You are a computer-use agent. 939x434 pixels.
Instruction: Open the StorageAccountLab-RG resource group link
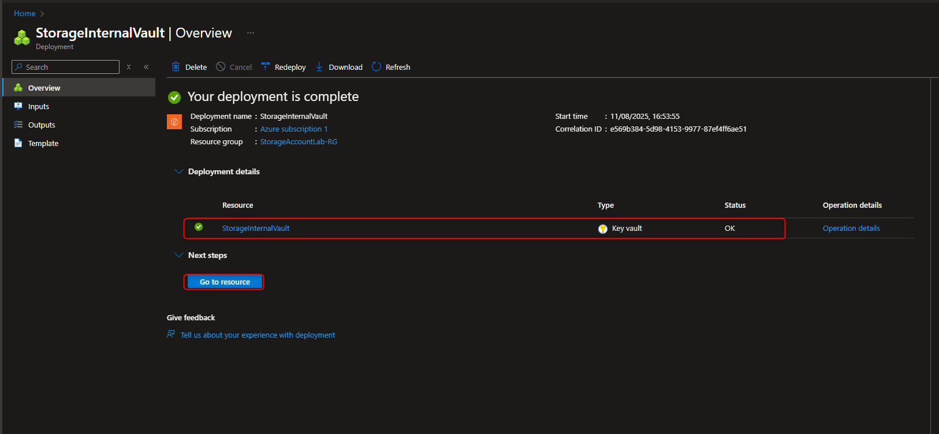[299, 142]
